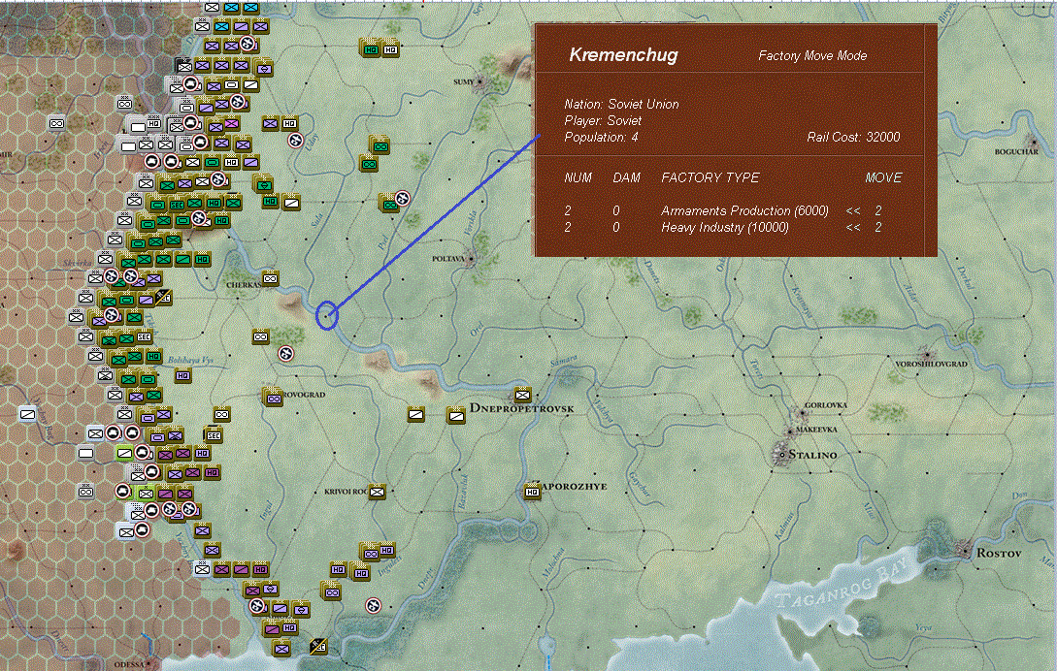Click the Factory Move Mode label
Screen dimensions: 1057x671
[x=812, y=56]
